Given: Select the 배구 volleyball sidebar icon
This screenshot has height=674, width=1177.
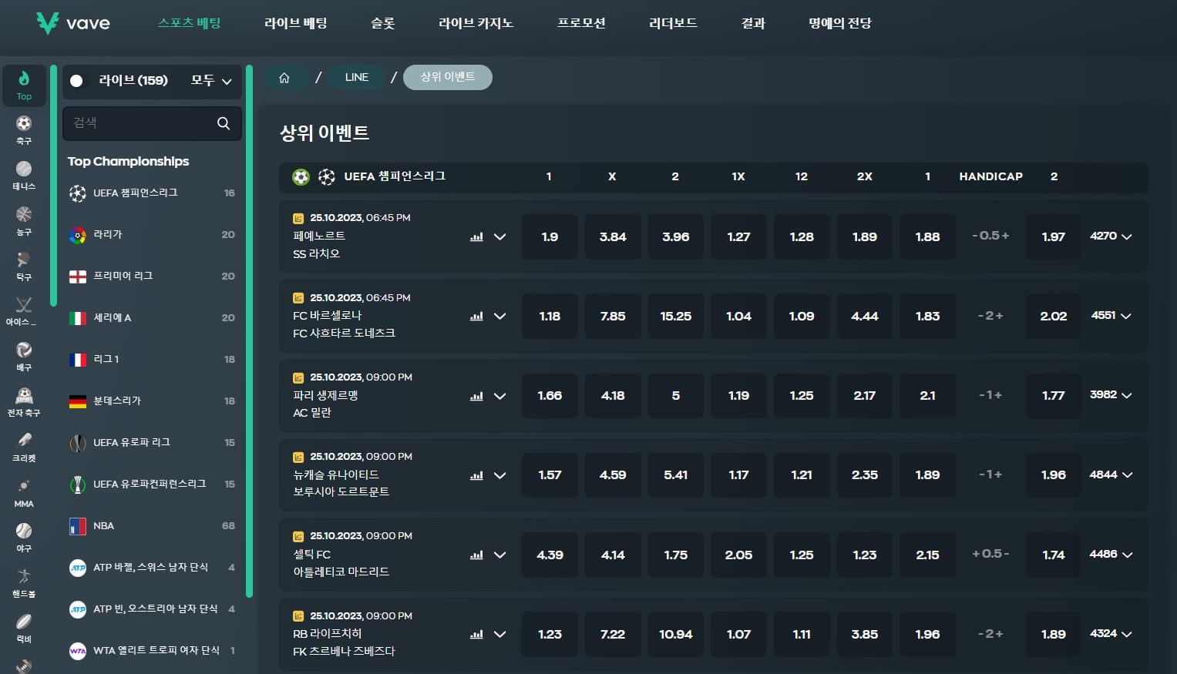Looking at the screenshot, I should [24, 350].
